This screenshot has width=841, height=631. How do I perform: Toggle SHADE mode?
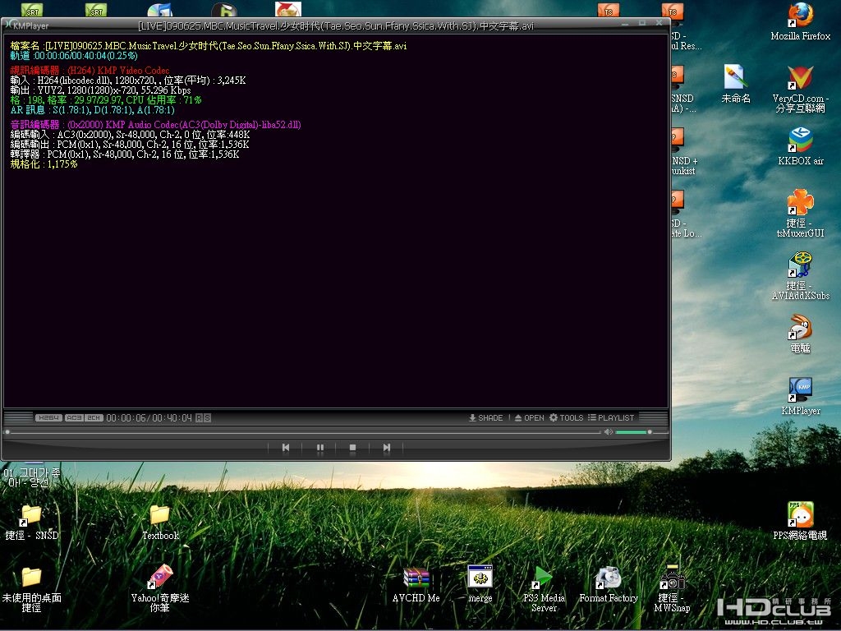pos(485,418)
